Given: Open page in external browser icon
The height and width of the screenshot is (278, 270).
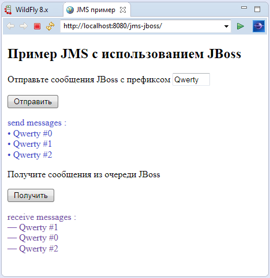Looking at the screenshot, I should click(258, 26).
